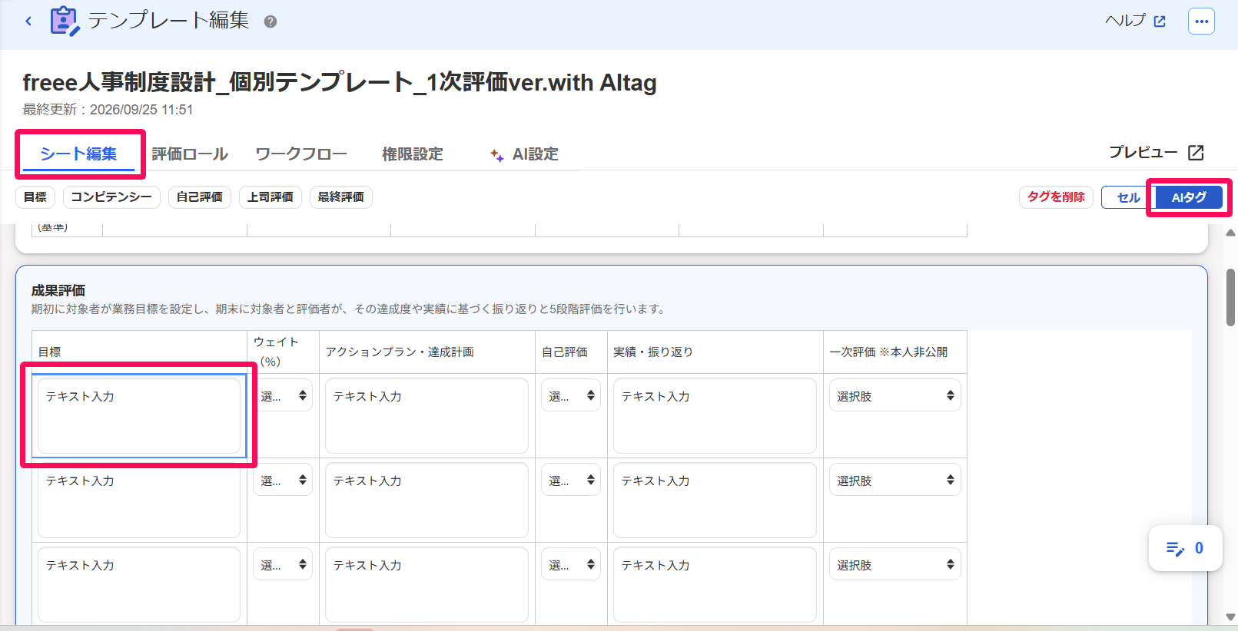Jump to the コンピテンシー section

point(111,197)
